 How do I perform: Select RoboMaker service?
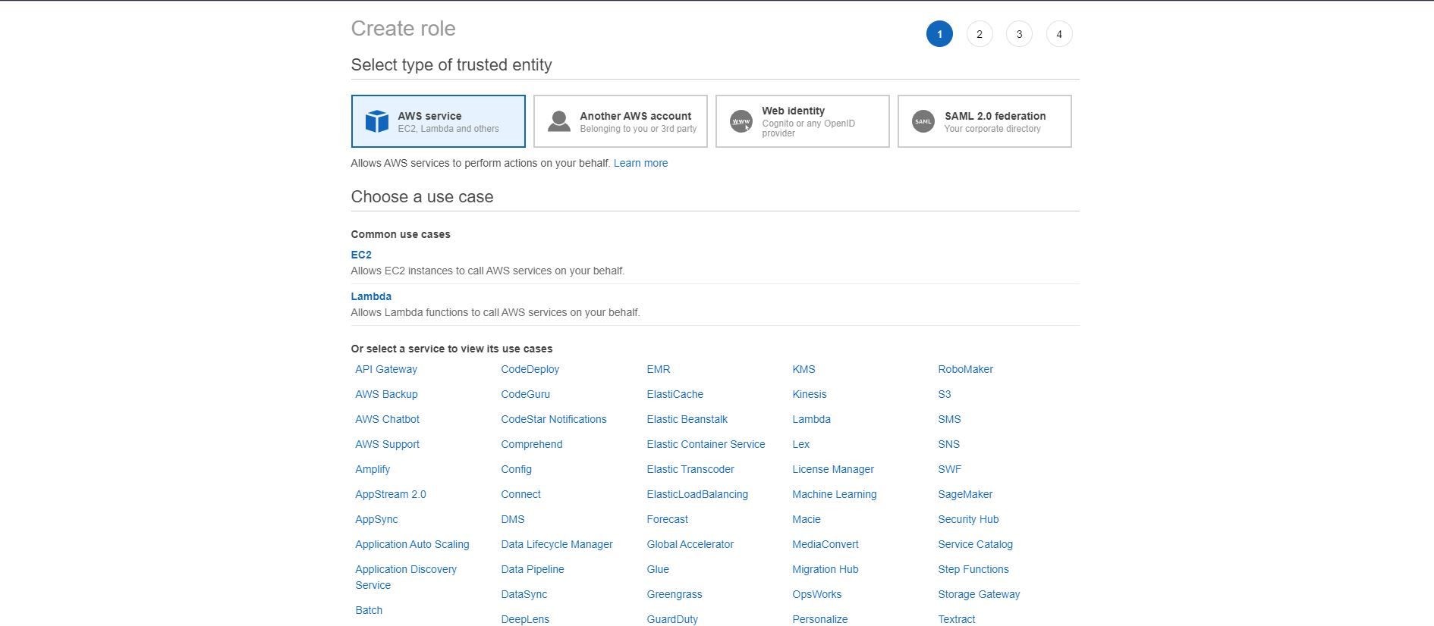pos(966,369)
